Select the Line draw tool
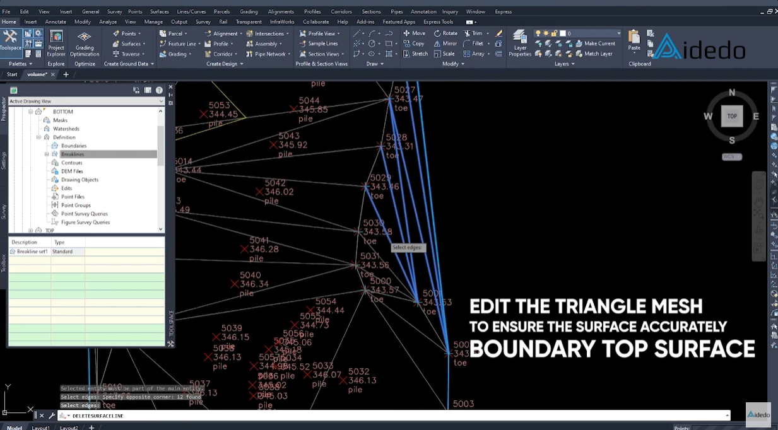The image size is (778, 430). click(357, 33)
